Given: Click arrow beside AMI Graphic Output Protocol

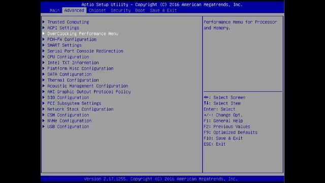Looking at the screenshot, I should click(44, 91).
